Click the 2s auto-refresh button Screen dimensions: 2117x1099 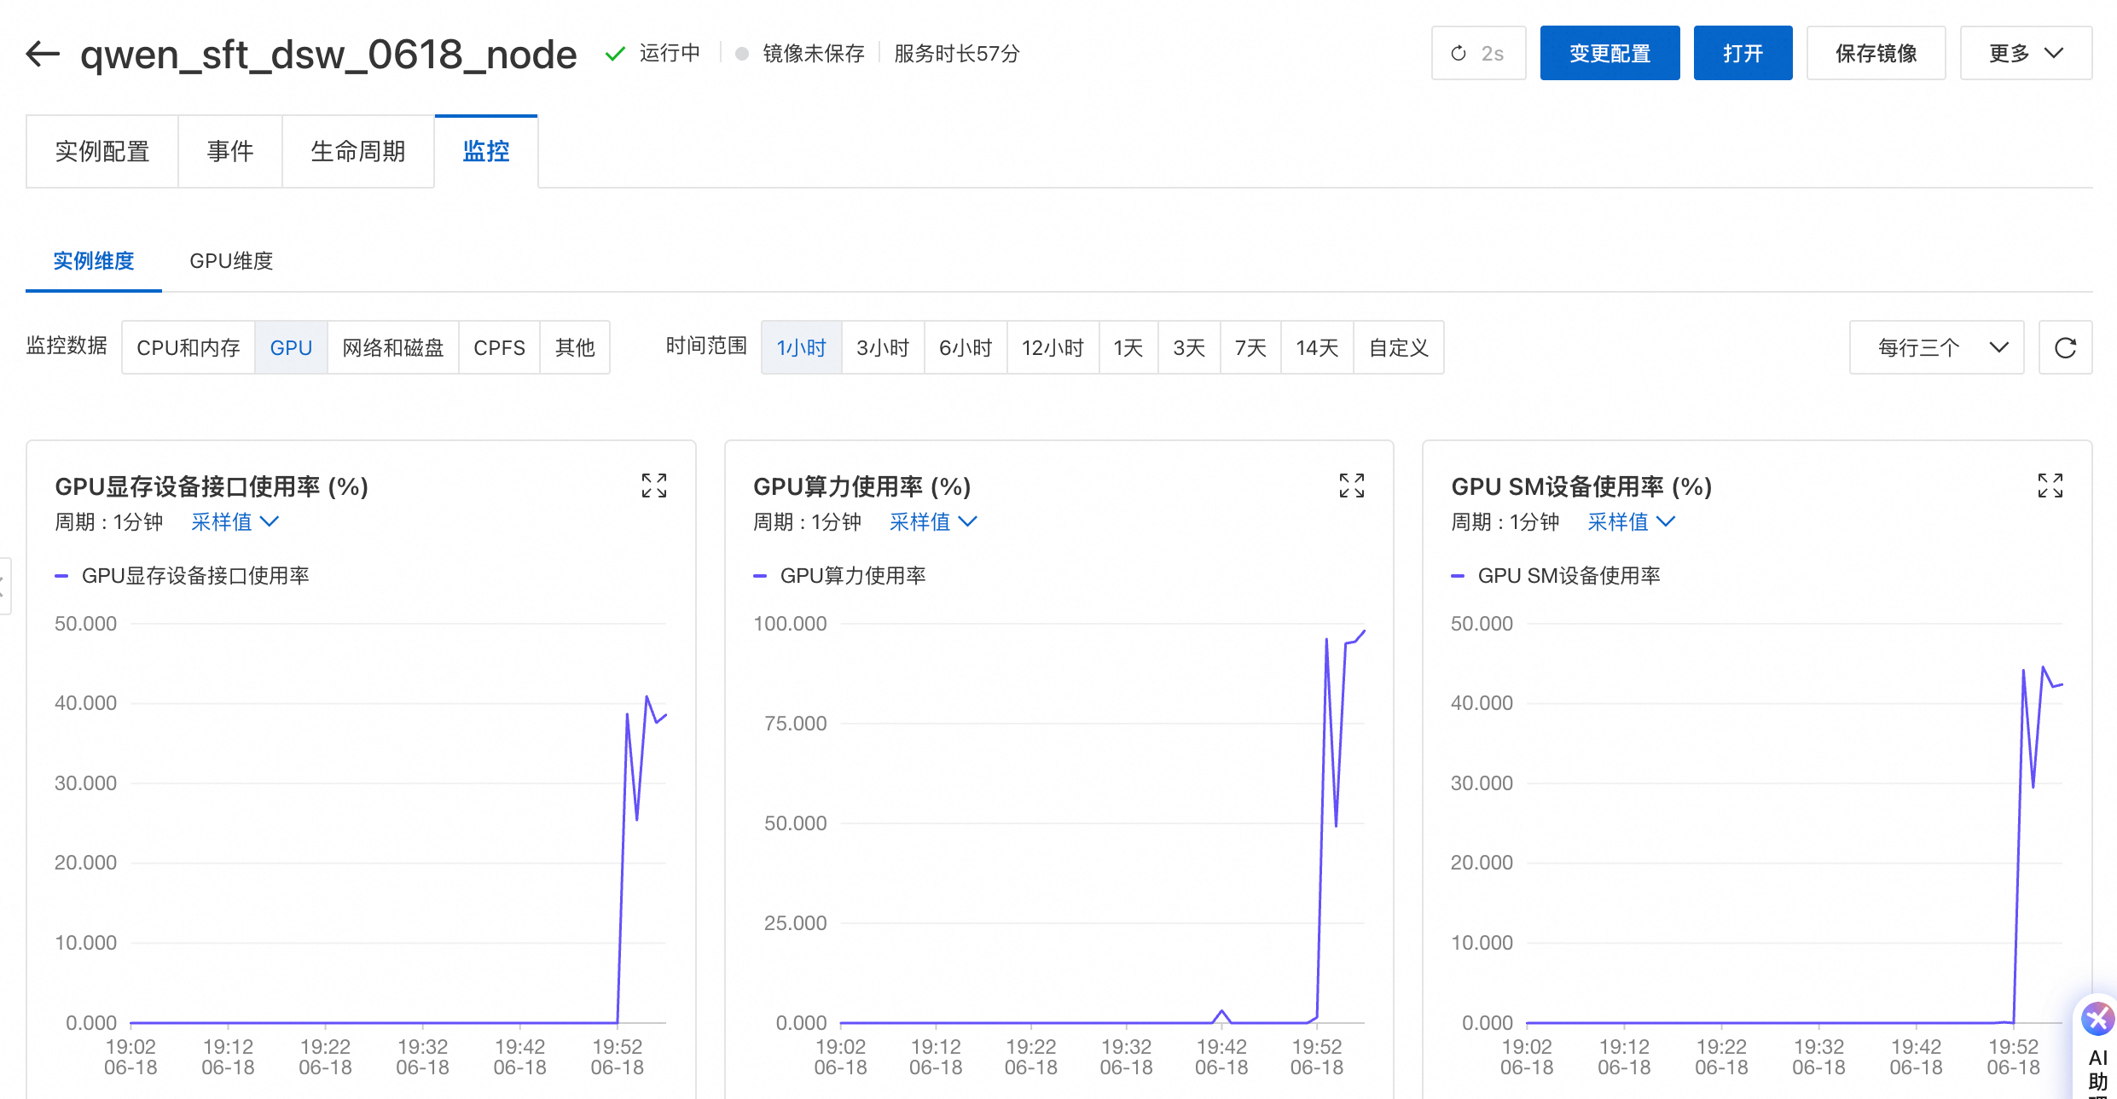(x=1478, y=53)
